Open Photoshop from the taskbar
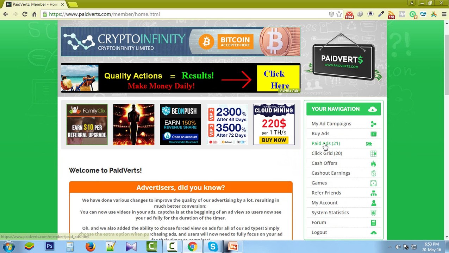This screenshot has width=449, height=253. pyautogui.click(x=50, y=247)
